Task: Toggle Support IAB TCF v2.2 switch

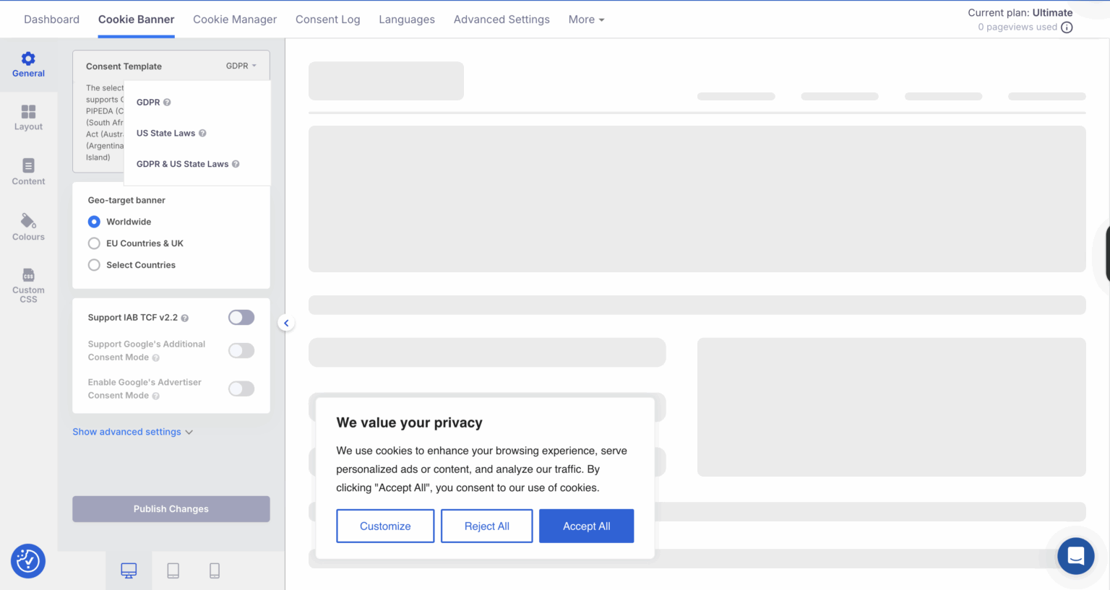Action: click(x=241, y=318)
